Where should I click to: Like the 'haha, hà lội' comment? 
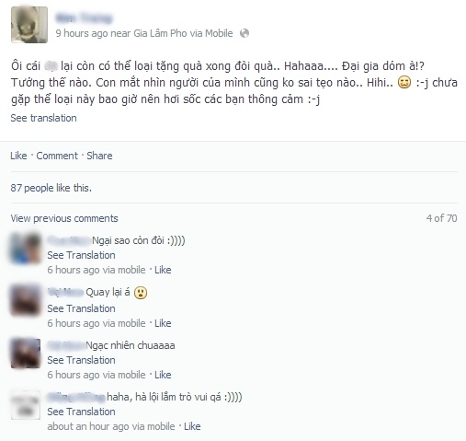coord(192,426)
